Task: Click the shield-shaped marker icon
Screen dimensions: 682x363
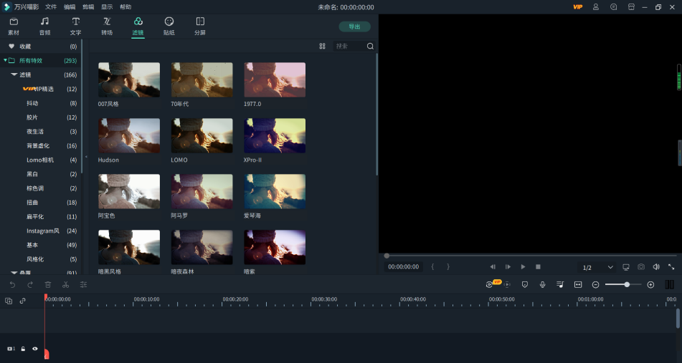Action: [x=525, y=285]
